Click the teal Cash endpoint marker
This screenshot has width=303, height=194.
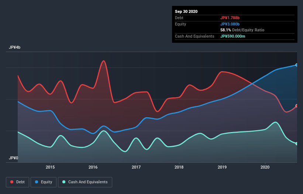[x=297, y=143]
